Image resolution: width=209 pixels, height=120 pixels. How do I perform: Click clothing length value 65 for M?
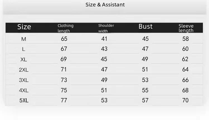[x=64, y=39]
